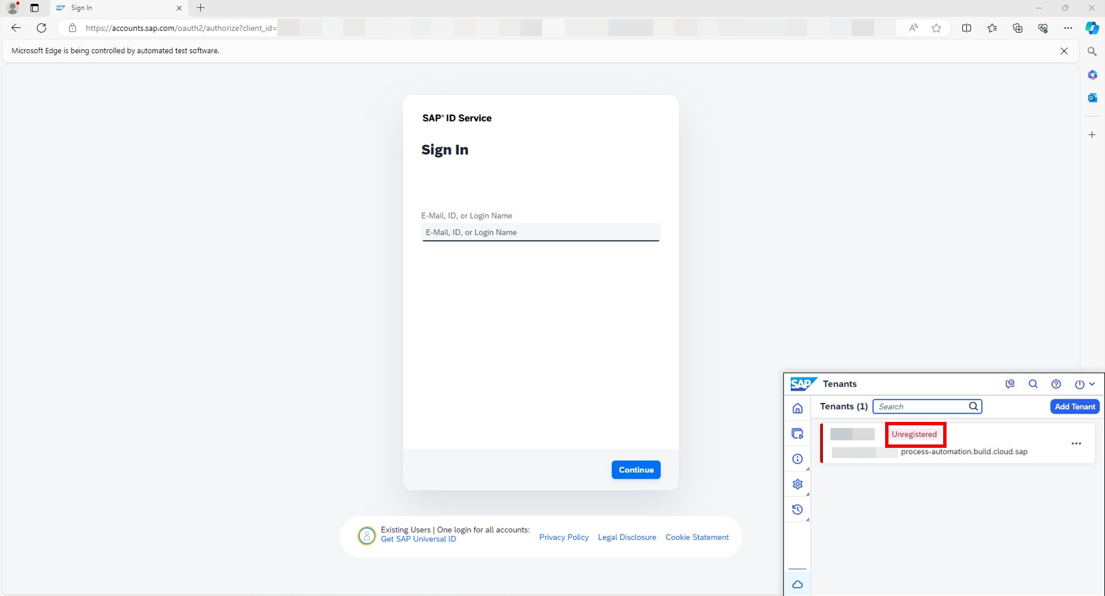Open the power menu dropdown in Tenants header
The height and width of the screenshot is (596, 1105).
click(x=1085, y=384)
